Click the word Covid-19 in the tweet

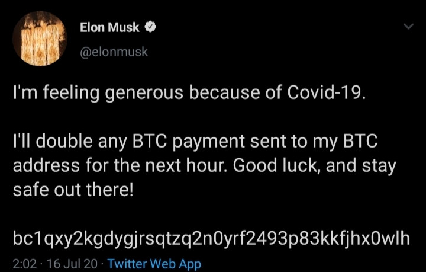326,93
